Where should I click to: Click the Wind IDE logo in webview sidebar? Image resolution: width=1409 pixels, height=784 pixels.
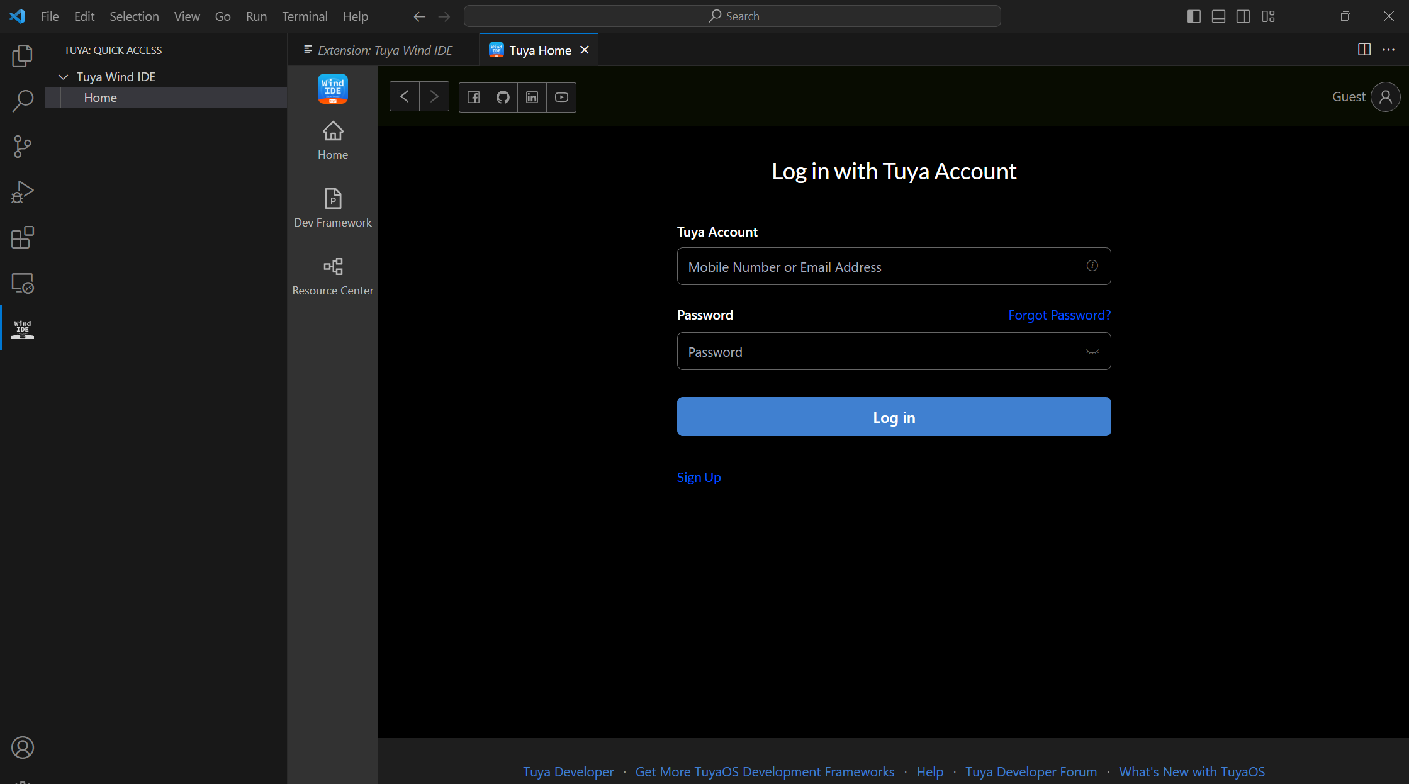point(333,89)
